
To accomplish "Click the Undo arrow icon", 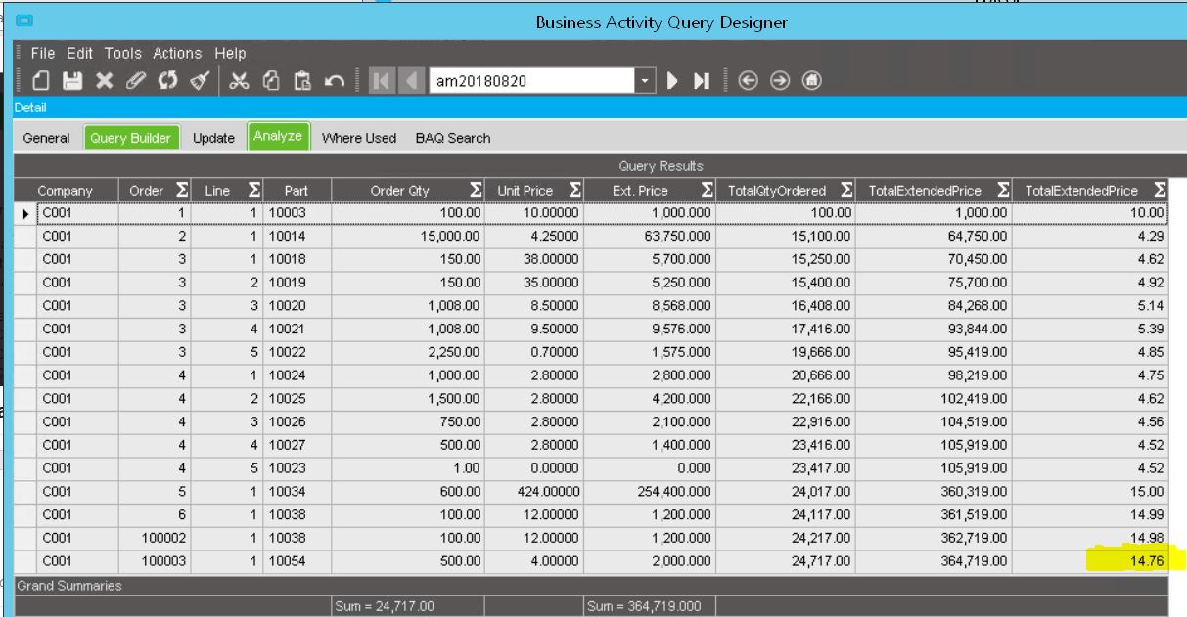I will [335, 81].
